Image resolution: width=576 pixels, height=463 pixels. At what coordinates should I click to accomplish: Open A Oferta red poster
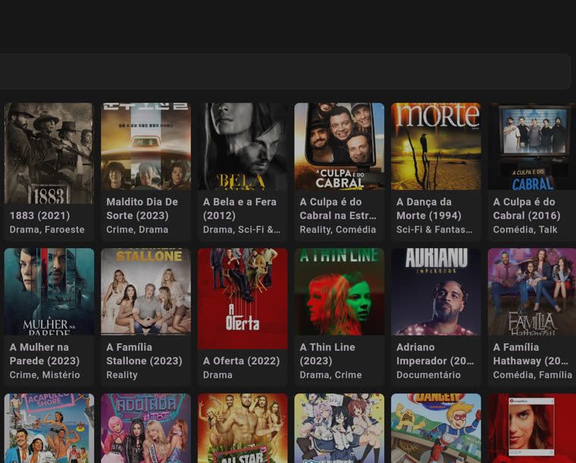[243, 298]
